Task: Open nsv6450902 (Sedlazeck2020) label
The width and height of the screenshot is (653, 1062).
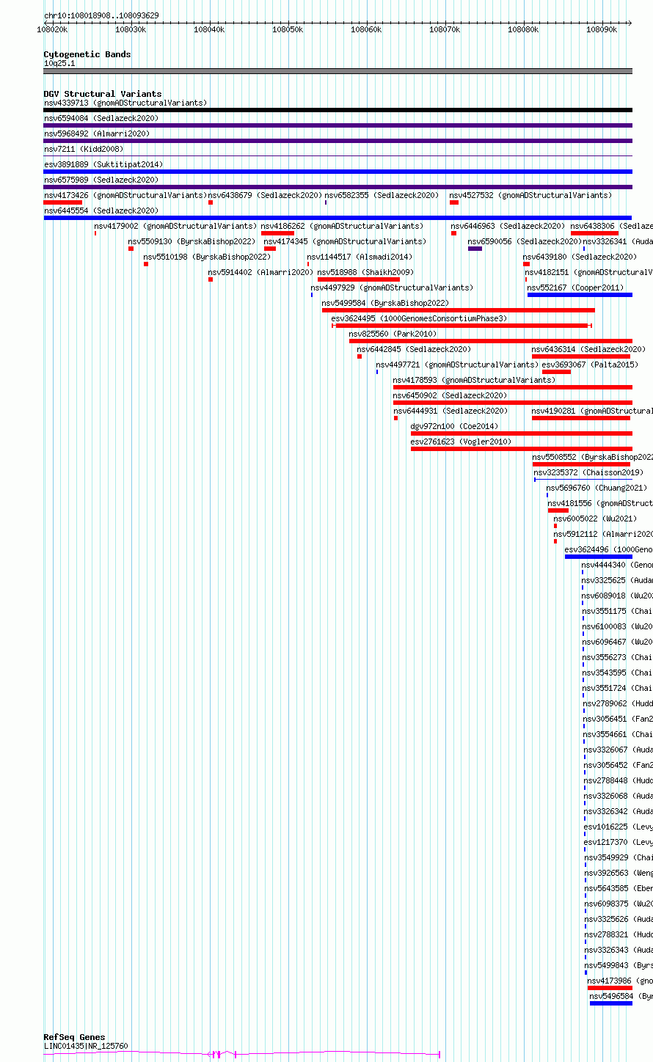Action: click(x=450, y=395)
